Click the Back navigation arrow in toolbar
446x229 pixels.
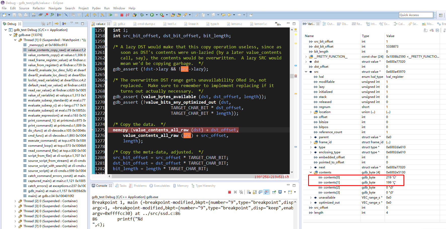pos(229,15)
